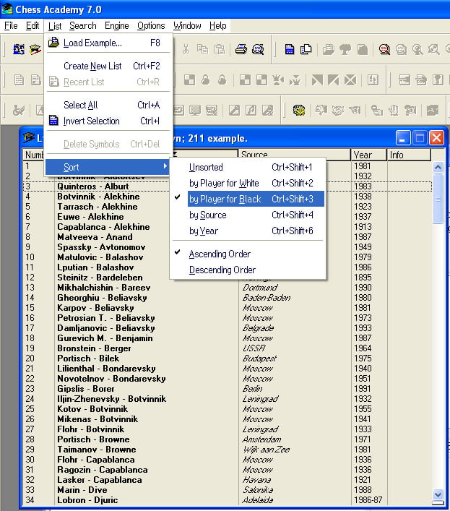
Task: Click the grayed Recent List document icon
Action: (x=53, y=81)
